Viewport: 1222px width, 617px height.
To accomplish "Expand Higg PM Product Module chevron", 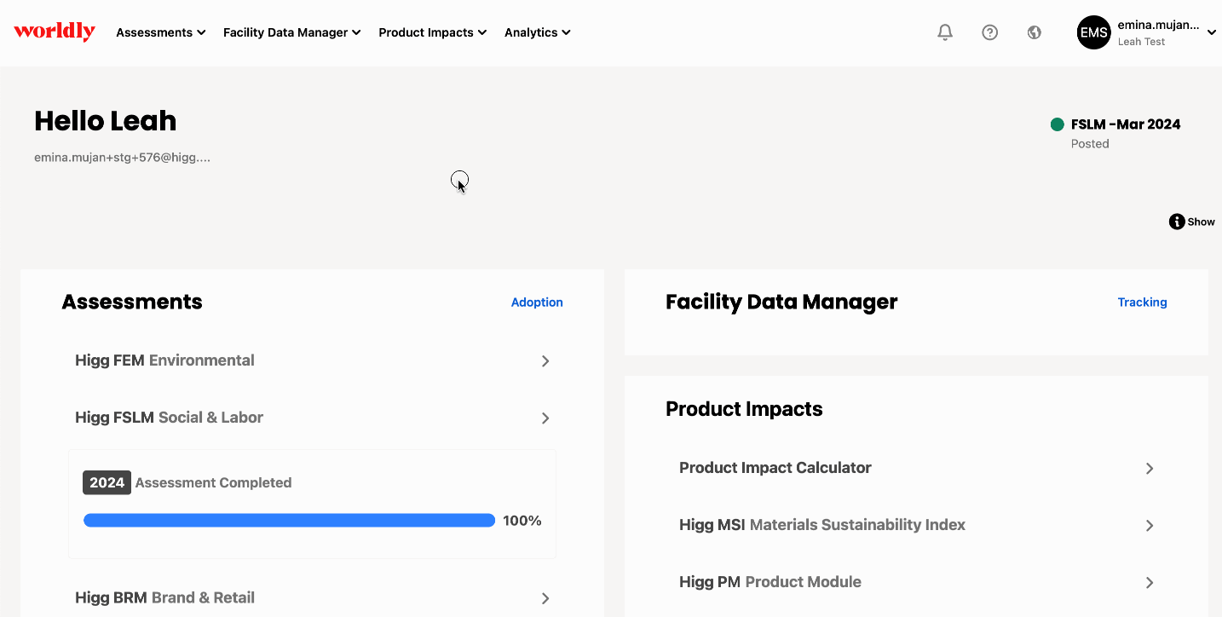I will [x=1150, y=583].
